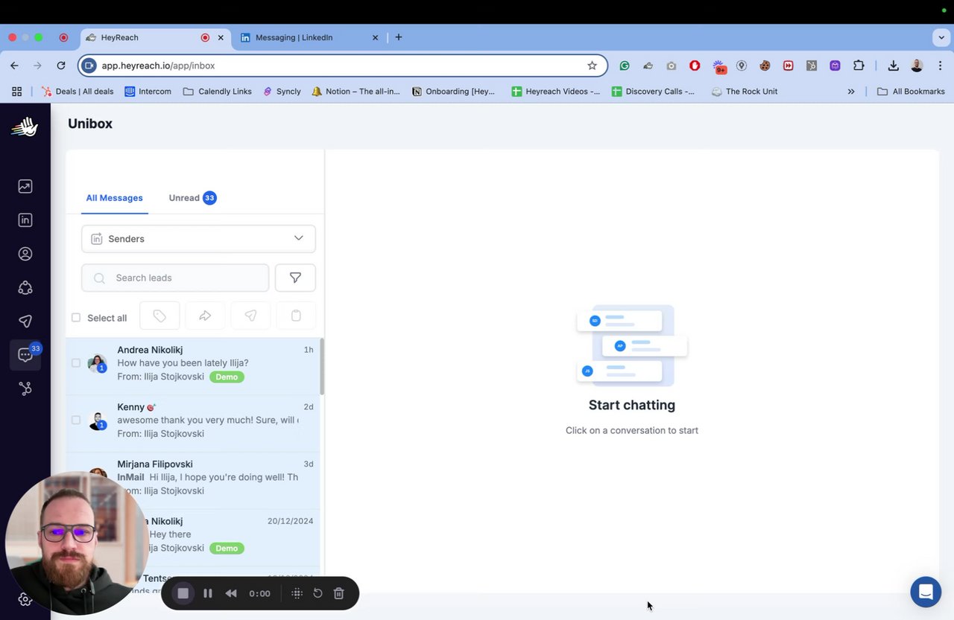Switch to Unread tab
The height and width of the screenshot is (620, 954).
point(192,198)
